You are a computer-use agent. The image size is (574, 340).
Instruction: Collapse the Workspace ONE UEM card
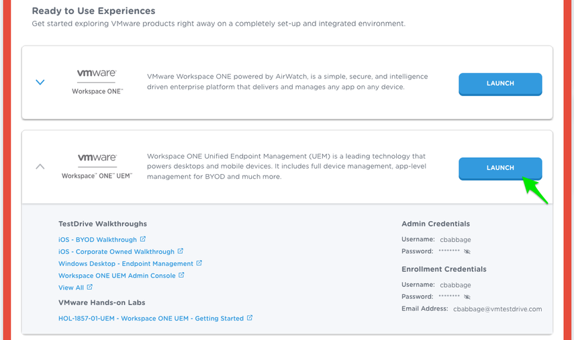tap(40, 167)
